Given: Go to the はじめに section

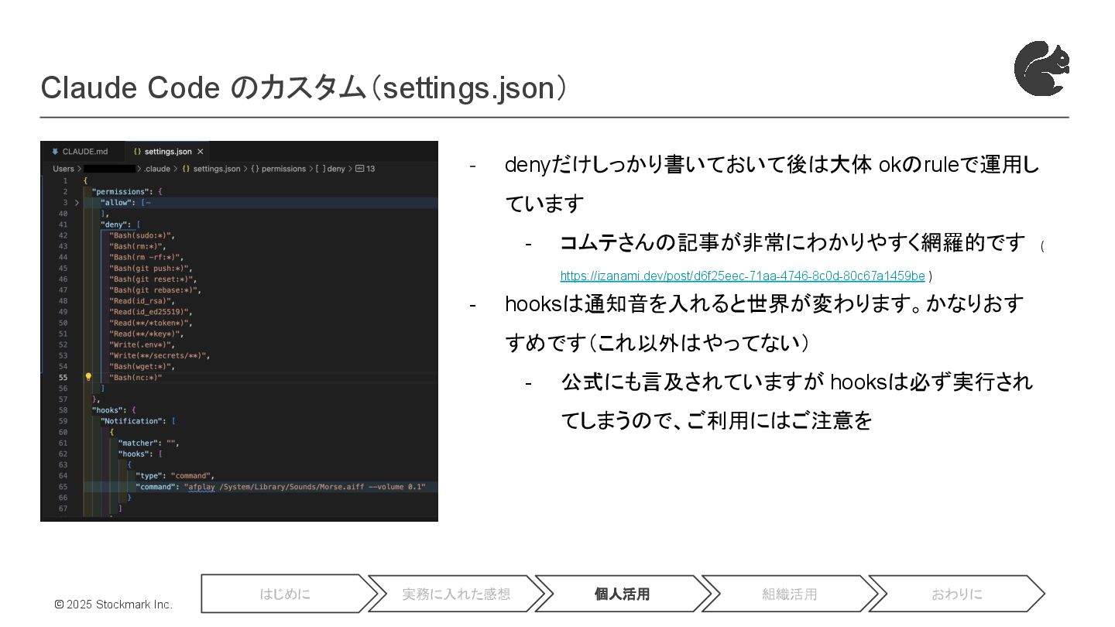Looking at the screenshot, I should click(x=284, y=594).
